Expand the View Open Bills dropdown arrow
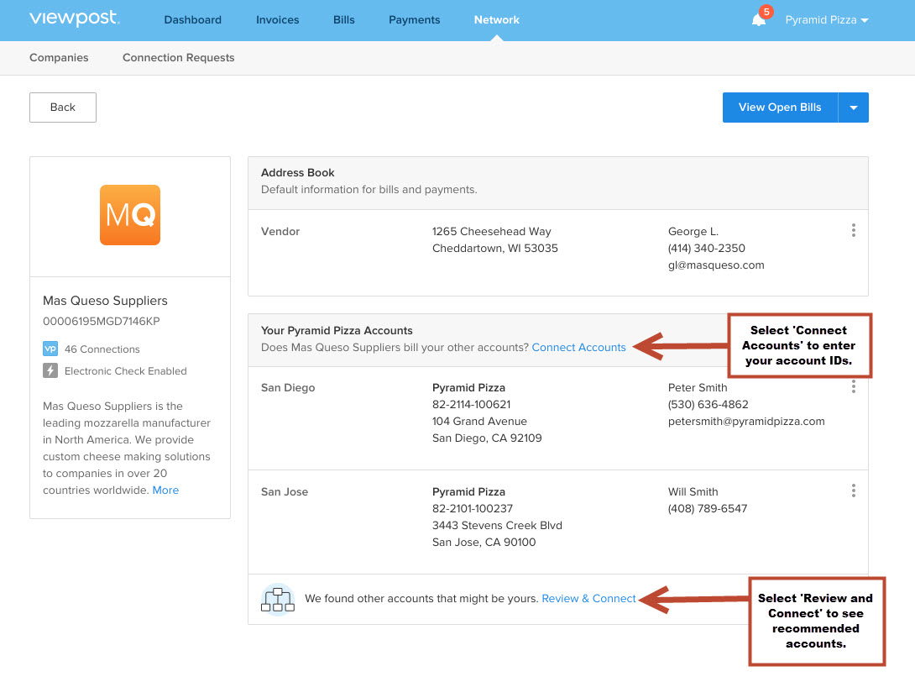Image resolution: width=915 pixels, height=682 pixels. coord(853,108)
